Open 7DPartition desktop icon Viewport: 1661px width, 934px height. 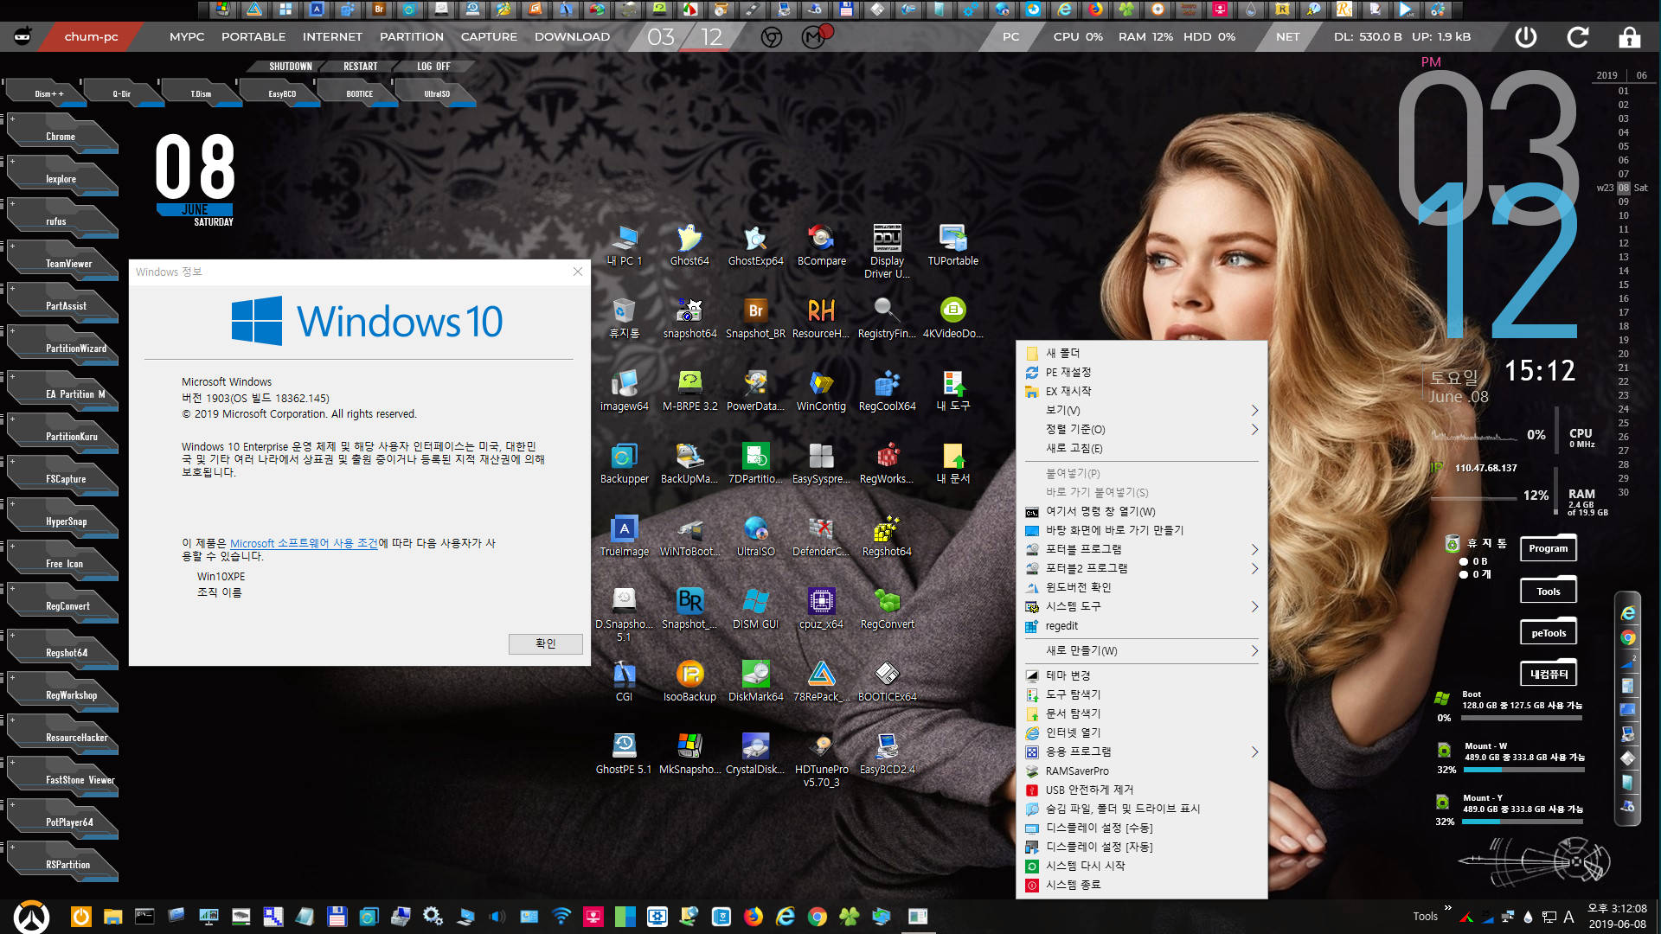tap(755, 464)
